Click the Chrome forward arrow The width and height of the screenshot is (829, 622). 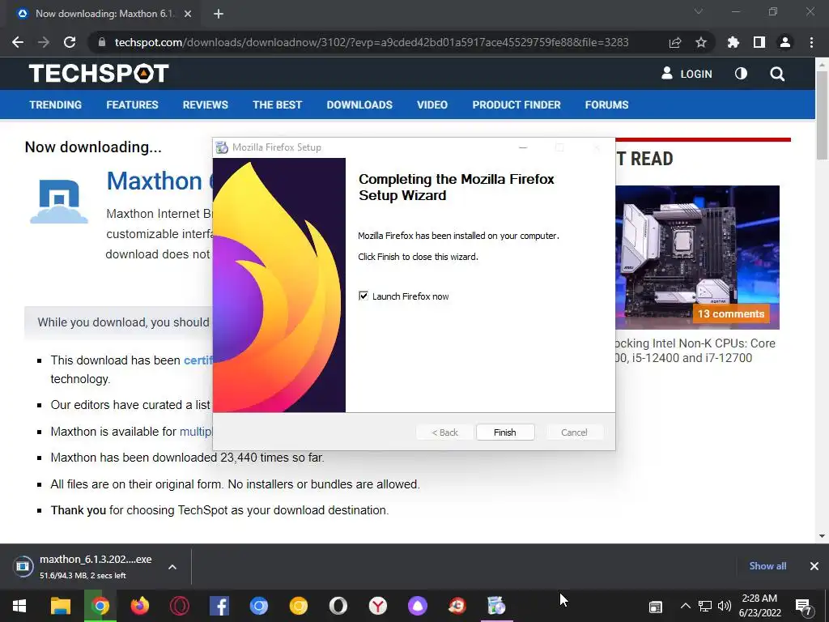44,42
